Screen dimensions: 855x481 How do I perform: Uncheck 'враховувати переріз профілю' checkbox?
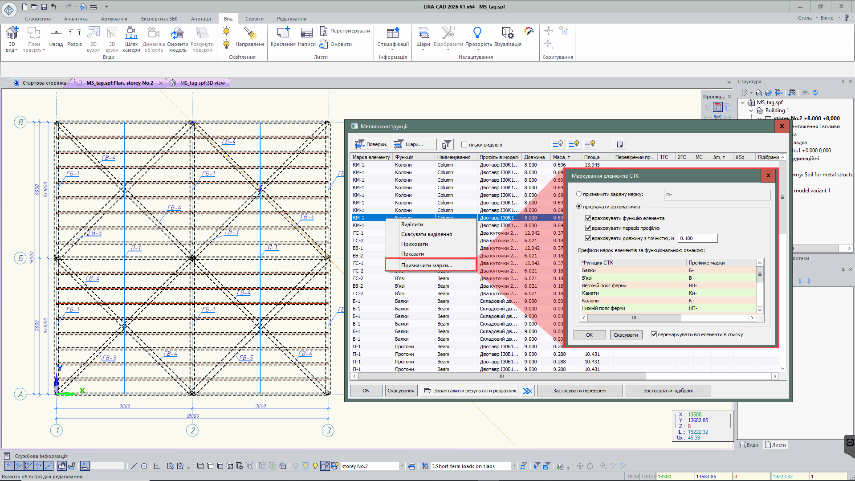(x=588, y=228)
